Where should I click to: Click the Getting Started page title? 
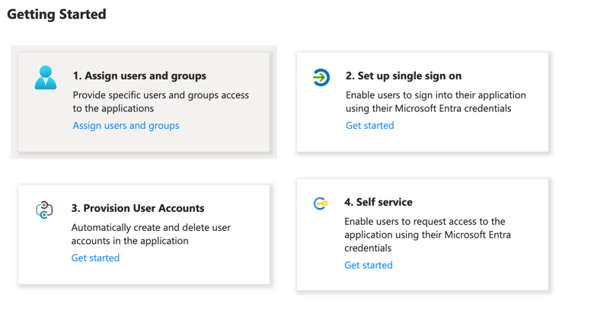pyautogui.click(x=56, y=14)
